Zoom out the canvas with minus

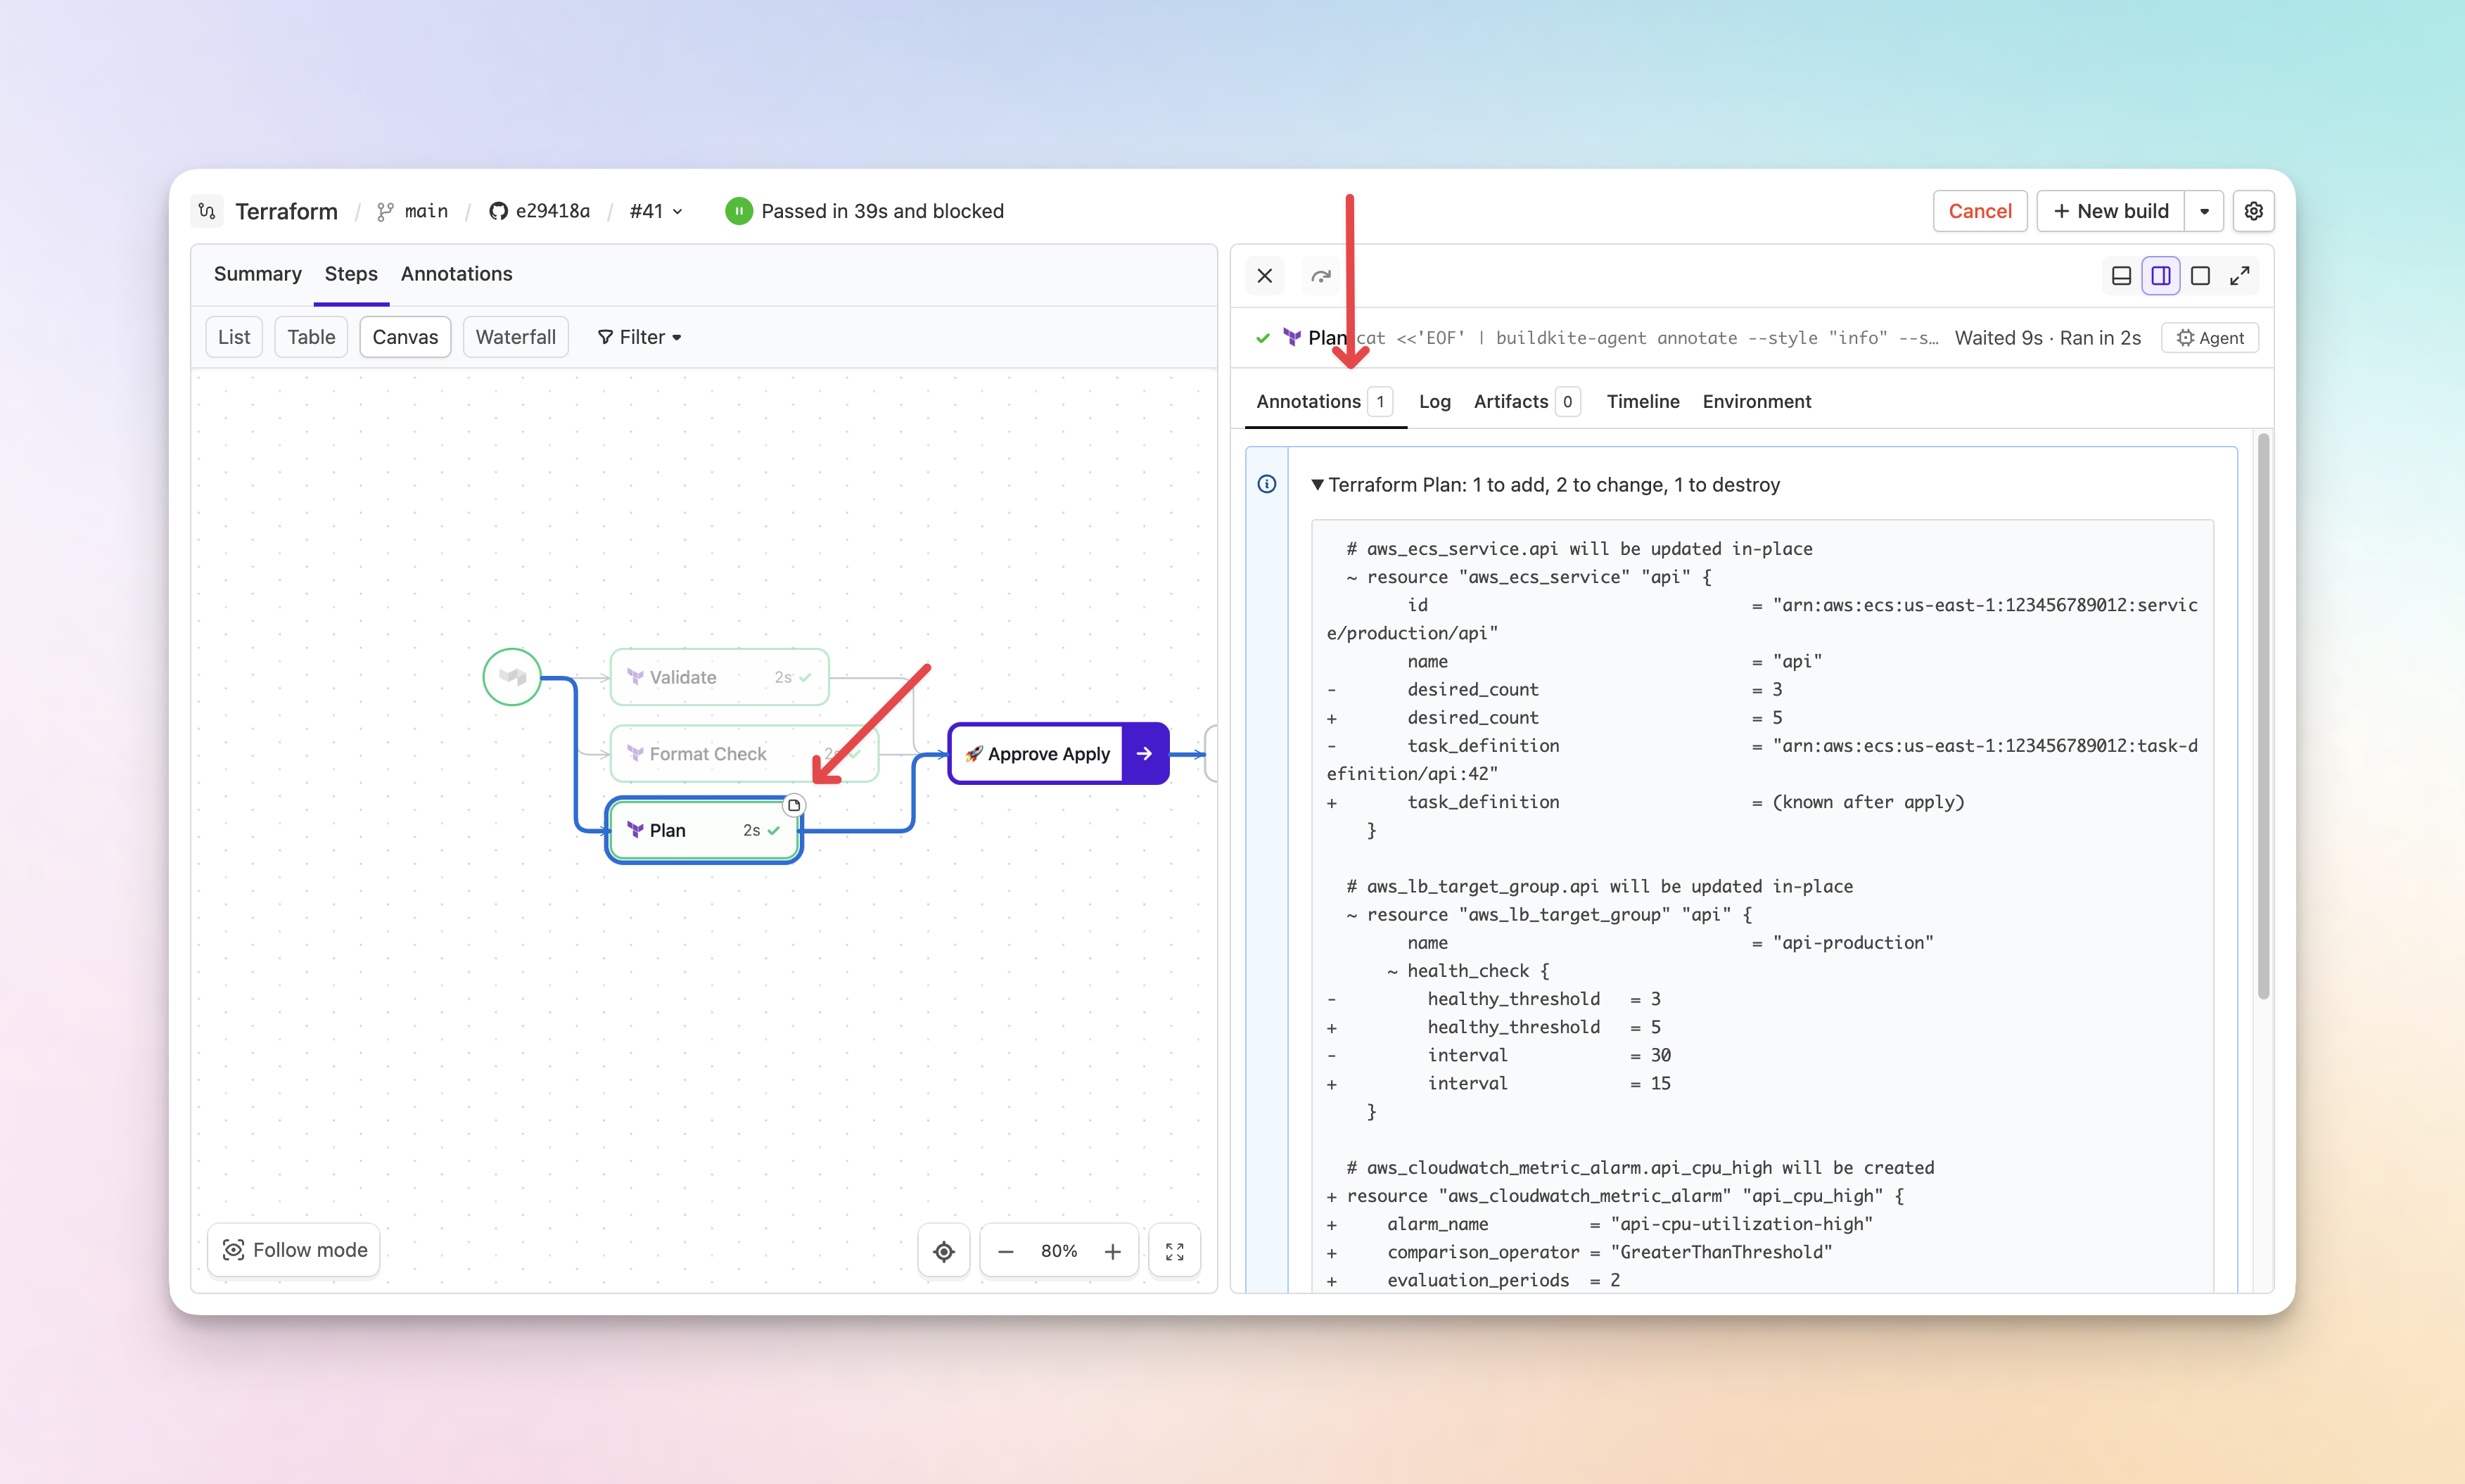click(x=1006, y=1251)
